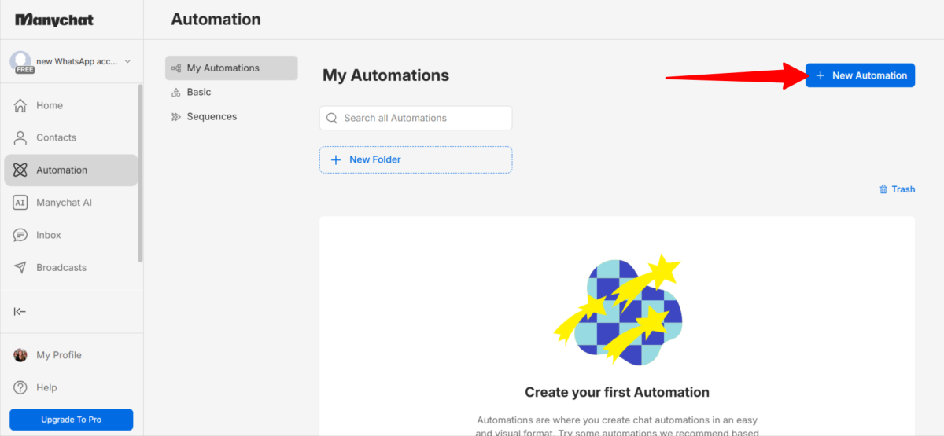Open My Profile text link
This screenshot has height=436, width=944.
tap(59, 355)
